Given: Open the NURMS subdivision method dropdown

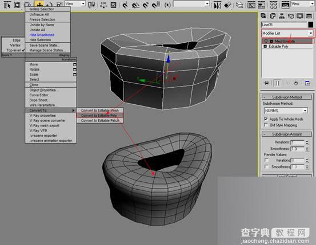Looking at the screenshot, I should (x=305, y=111).
